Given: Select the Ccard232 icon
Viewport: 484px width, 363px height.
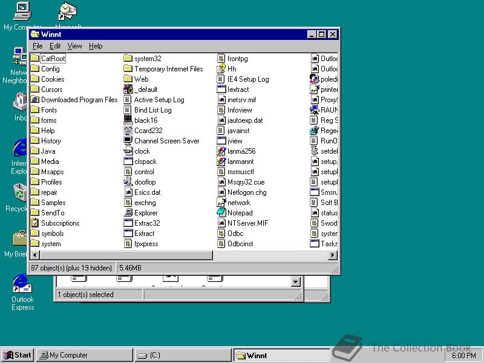Looking at the screenshot, I should point(128,130).
